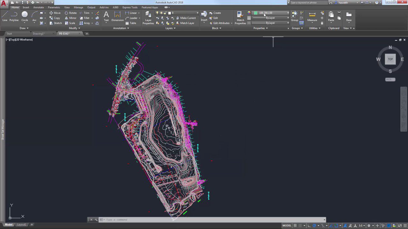The height and width of the screenshot is (229, 408).
Task: Open the Annotate ribbon tab
Action: pyautogui.click(x=39, y=7)
